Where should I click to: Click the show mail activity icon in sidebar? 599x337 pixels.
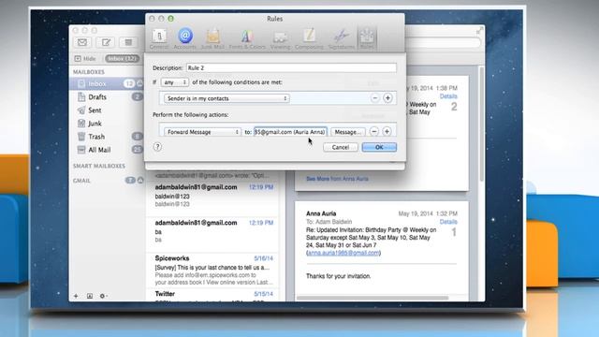[90, 296]
